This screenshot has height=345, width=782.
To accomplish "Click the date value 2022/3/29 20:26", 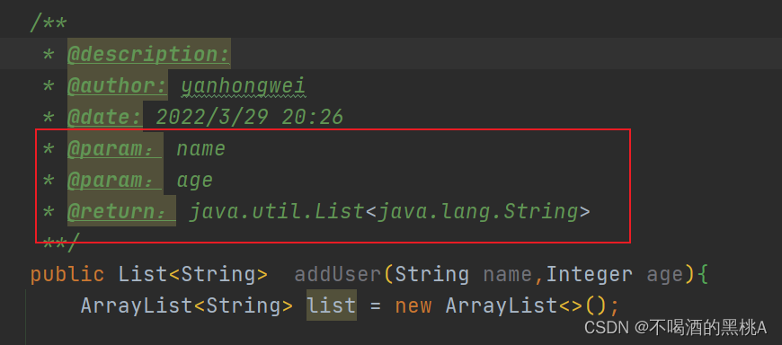I will click(x=249, y=117).
